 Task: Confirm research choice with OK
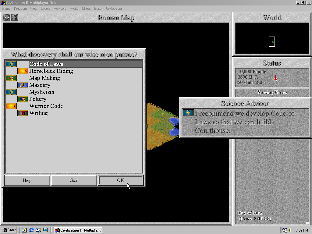pyautogui.click(x=121, y=180)
